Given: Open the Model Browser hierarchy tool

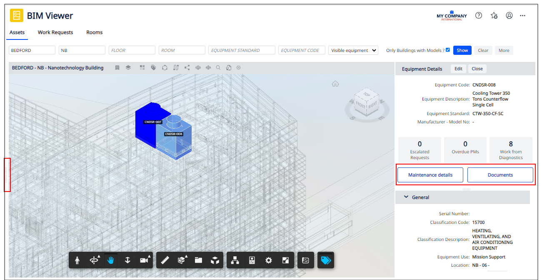Looking at the screenshot, I should (x=235, y=260).
